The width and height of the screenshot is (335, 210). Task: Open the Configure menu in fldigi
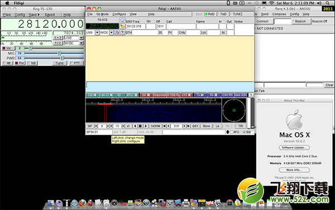click(x=119, y=14)
